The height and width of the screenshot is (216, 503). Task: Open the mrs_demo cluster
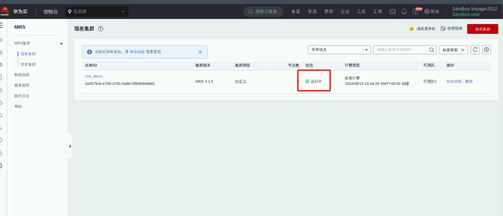coord(94,76)
